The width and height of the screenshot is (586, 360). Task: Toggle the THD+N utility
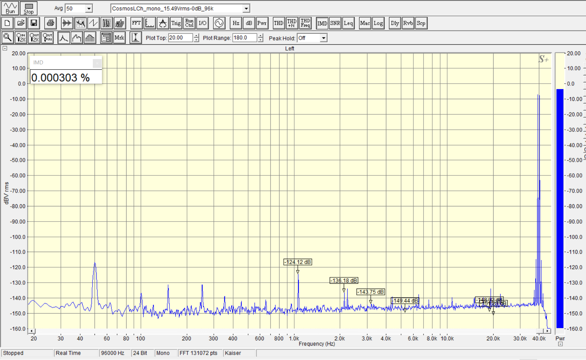292,23
